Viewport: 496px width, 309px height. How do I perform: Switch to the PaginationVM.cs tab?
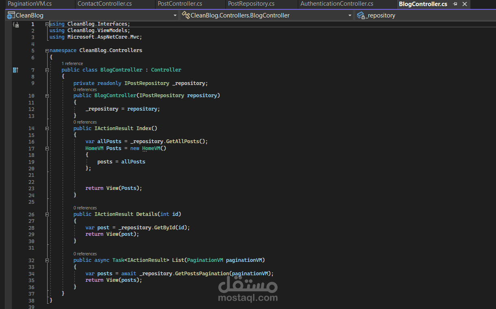click(30, 4)
